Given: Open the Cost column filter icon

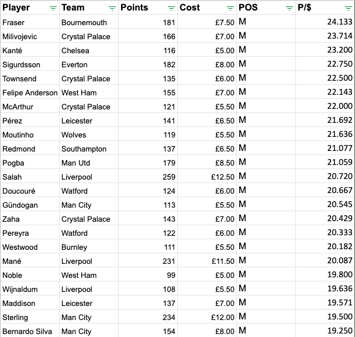Looking at the screenshot, I should 230,8.
